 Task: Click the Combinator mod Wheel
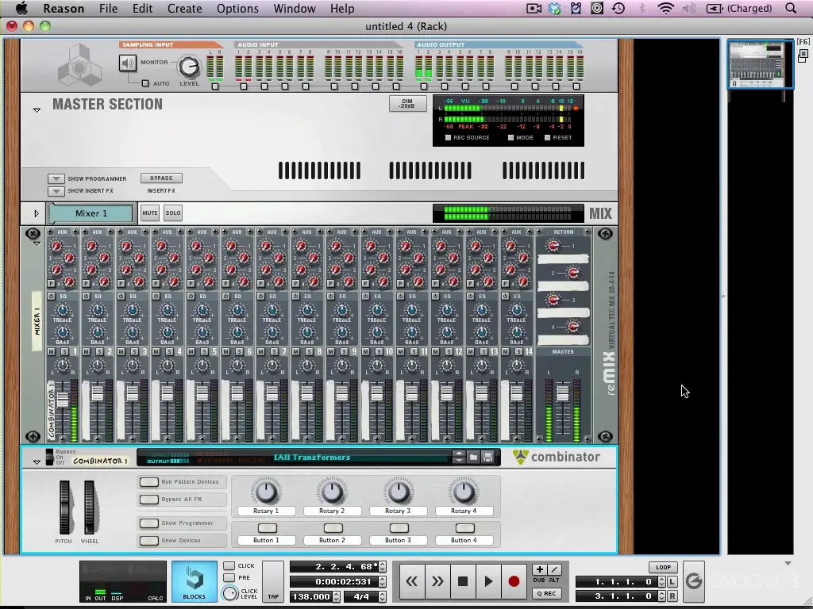tap(89, 507)
